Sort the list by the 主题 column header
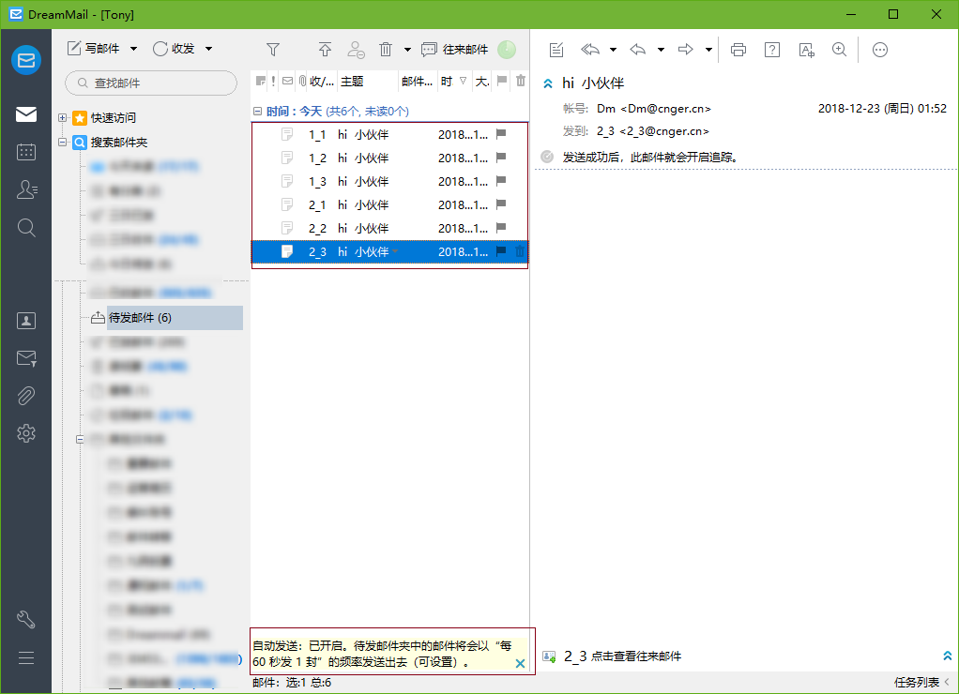Screen dimensions: 959x694 pos(368,81)
